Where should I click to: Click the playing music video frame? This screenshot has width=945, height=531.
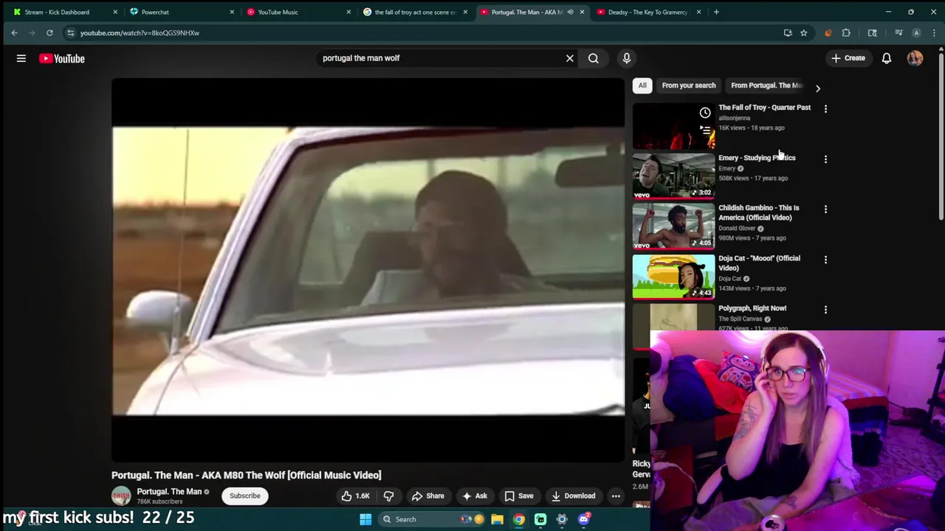pyautogui.click(x=368, y=270)
